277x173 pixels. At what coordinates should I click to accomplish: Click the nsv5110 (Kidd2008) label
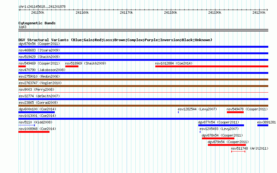35,122
